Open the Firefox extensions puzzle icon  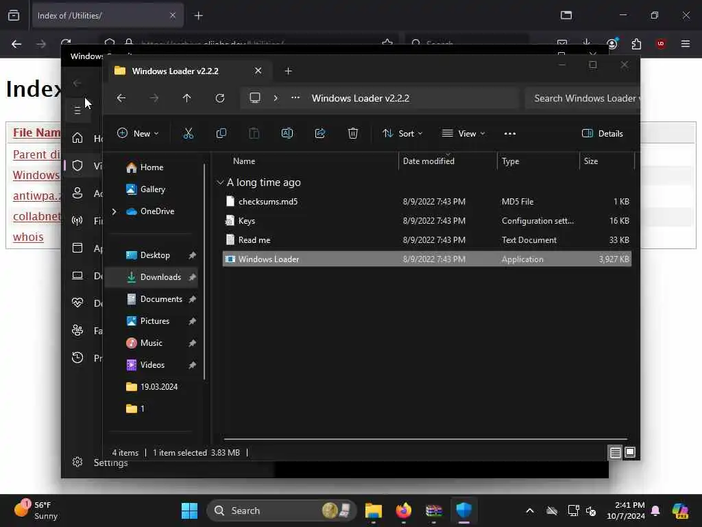636,44
